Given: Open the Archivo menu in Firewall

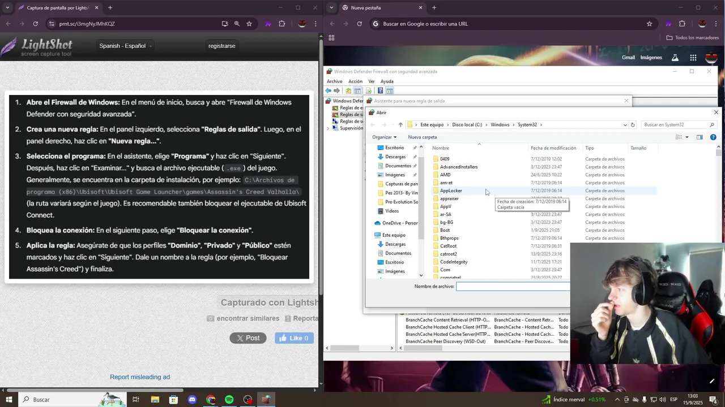Looking at the screenshot, I should coord(334,81).
